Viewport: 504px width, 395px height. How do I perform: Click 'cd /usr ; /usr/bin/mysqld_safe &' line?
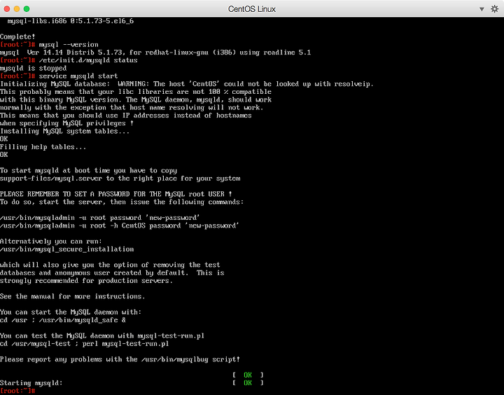click(63, 320)
